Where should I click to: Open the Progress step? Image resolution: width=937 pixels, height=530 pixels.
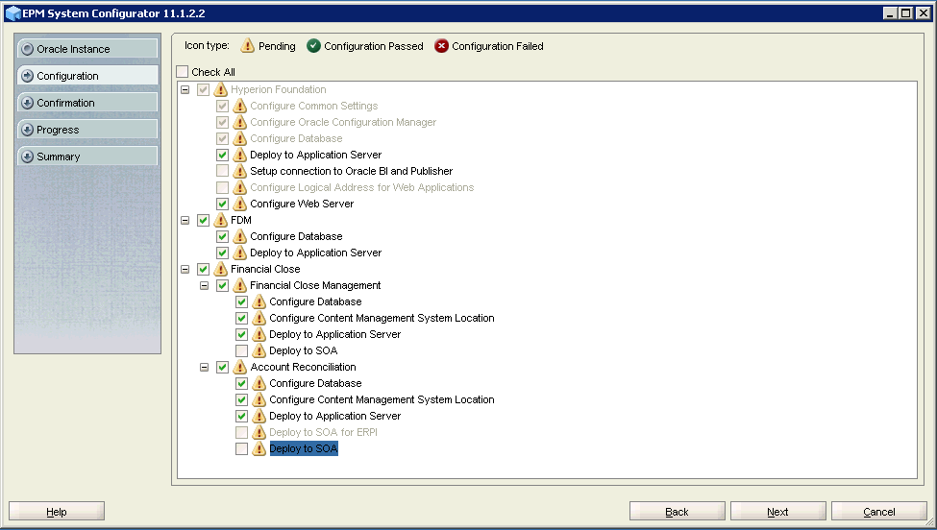coord(87,130)
